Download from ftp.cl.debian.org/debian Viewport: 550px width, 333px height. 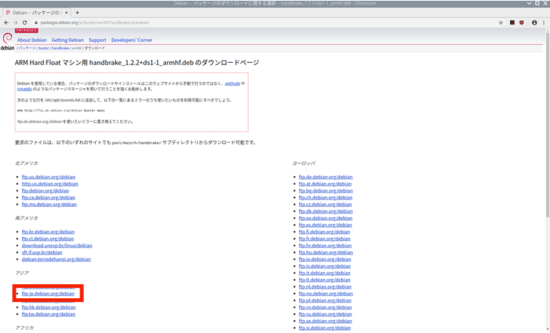coord(48,239)
